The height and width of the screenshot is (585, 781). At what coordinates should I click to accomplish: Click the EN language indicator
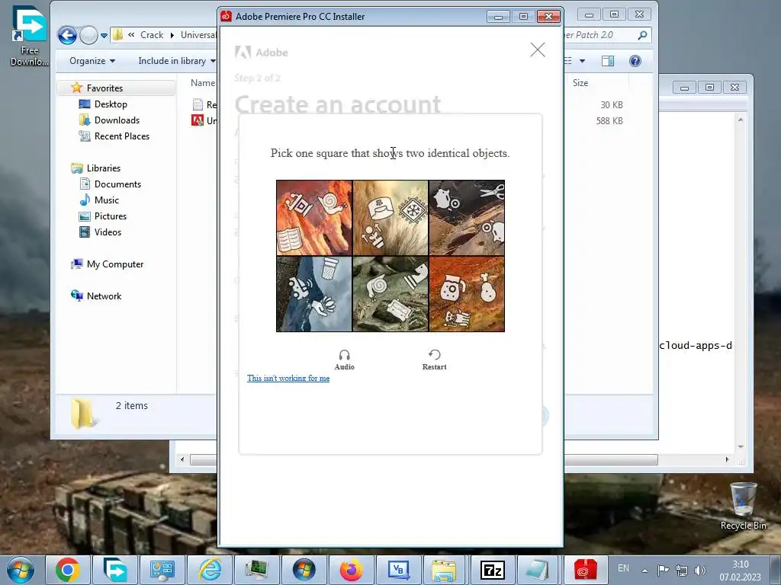[623, 568]
